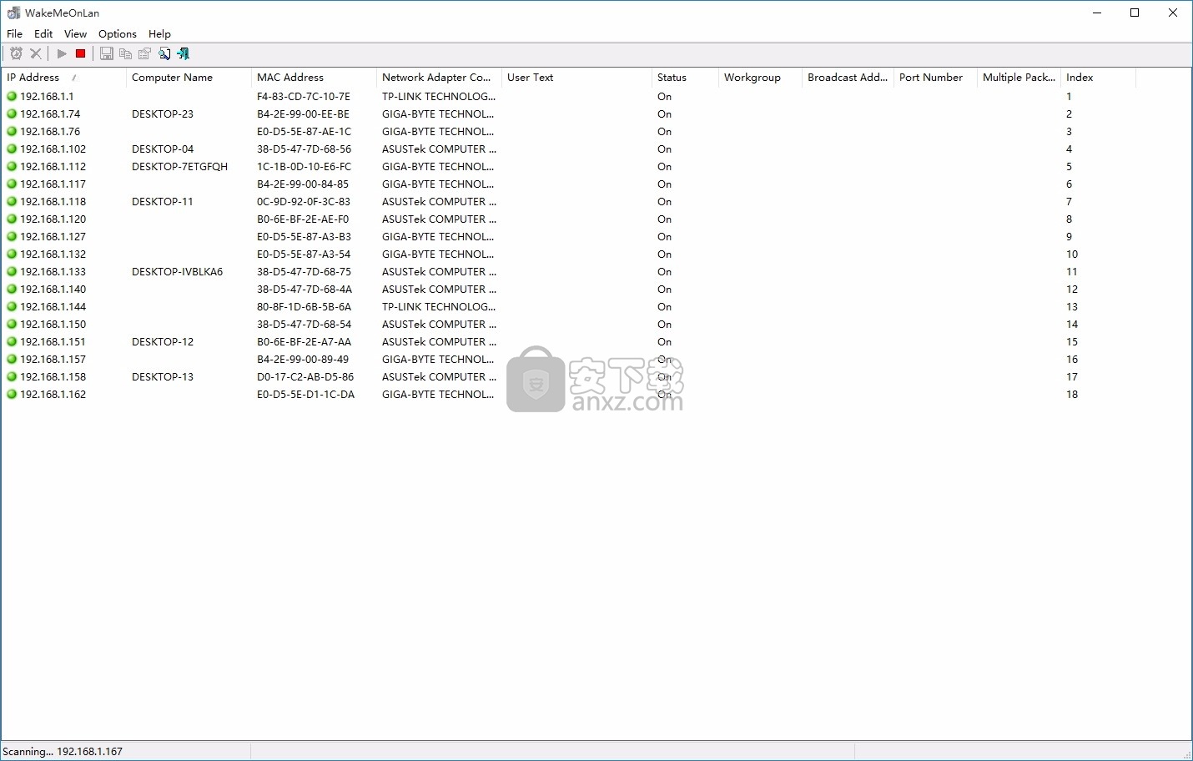Stop scanning with the red square button
This screenshot has width=1193, height=761.
(x=81, y=53)
